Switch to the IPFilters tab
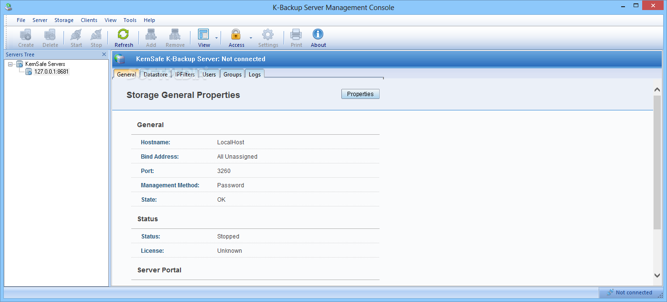The image size is (667, 302). 185,74
